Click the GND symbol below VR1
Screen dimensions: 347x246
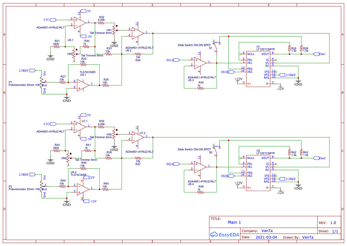click(x=114, y=44)
